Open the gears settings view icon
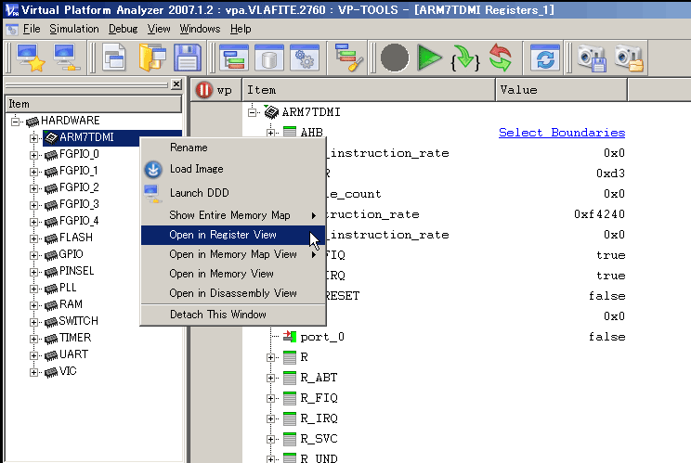Screen dimensions: 691x463 [305, 58]
